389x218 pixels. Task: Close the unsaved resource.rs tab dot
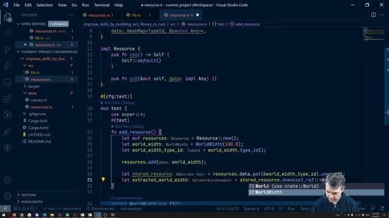point(198,15)
